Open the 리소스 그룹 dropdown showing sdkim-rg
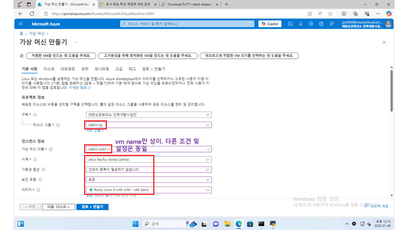The image size is (408, 230). coord(149,125)
